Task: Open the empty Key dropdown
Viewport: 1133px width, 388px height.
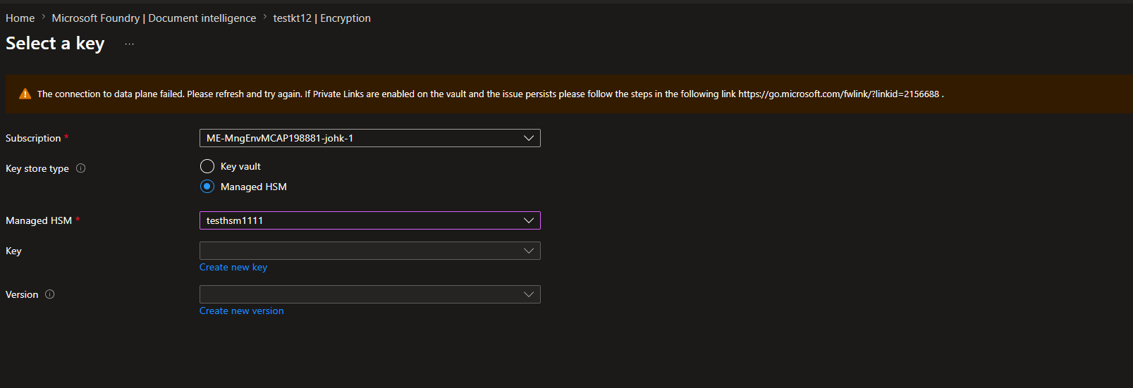Action: [x=369, y=251]
